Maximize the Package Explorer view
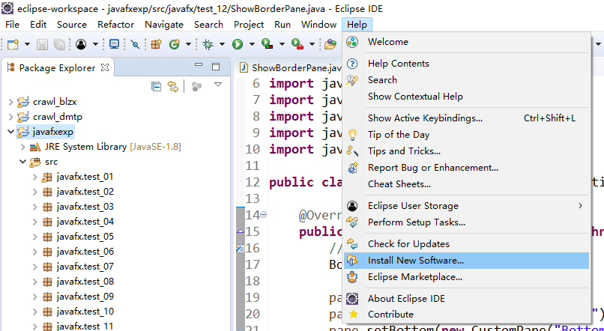The height and width of the screenshot is (331, 604). click(x=216, y=66)
